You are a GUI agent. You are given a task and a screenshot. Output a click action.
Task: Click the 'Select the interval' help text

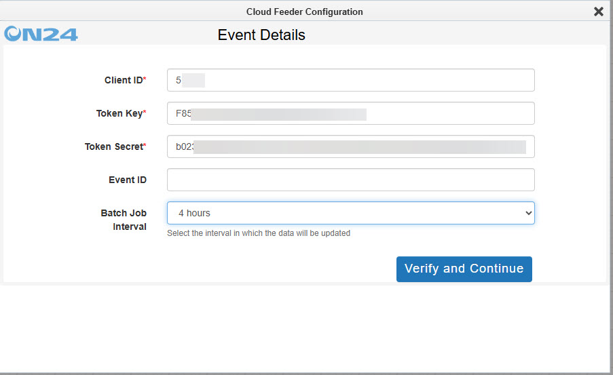coord(259,233)
